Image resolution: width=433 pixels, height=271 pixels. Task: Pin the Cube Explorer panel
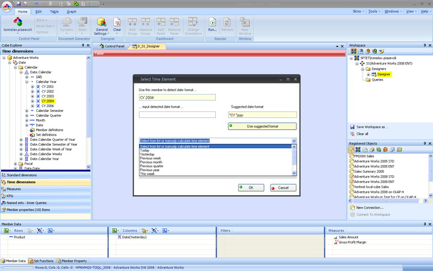(x=83, y=45)
